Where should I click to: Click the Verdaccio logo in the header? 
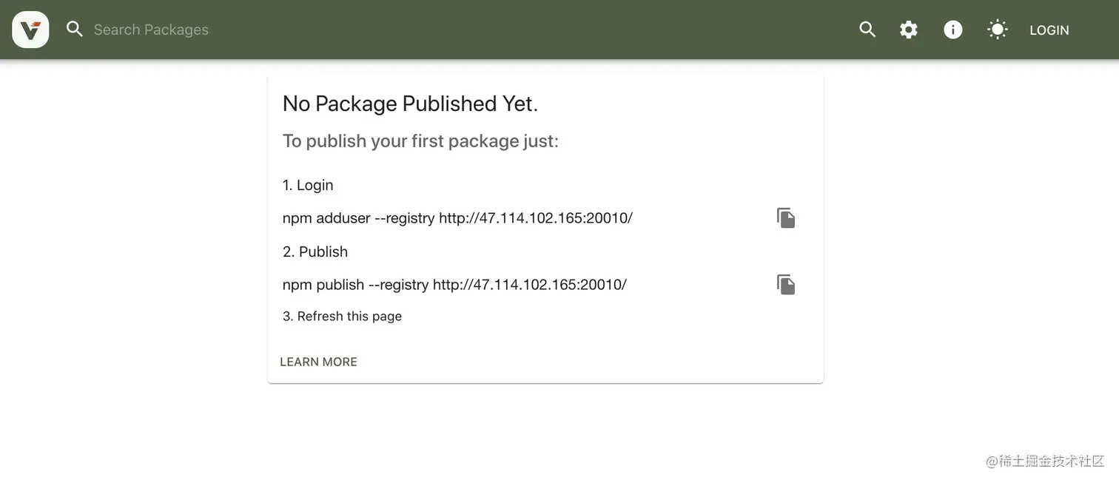click(x=30, y=30)
